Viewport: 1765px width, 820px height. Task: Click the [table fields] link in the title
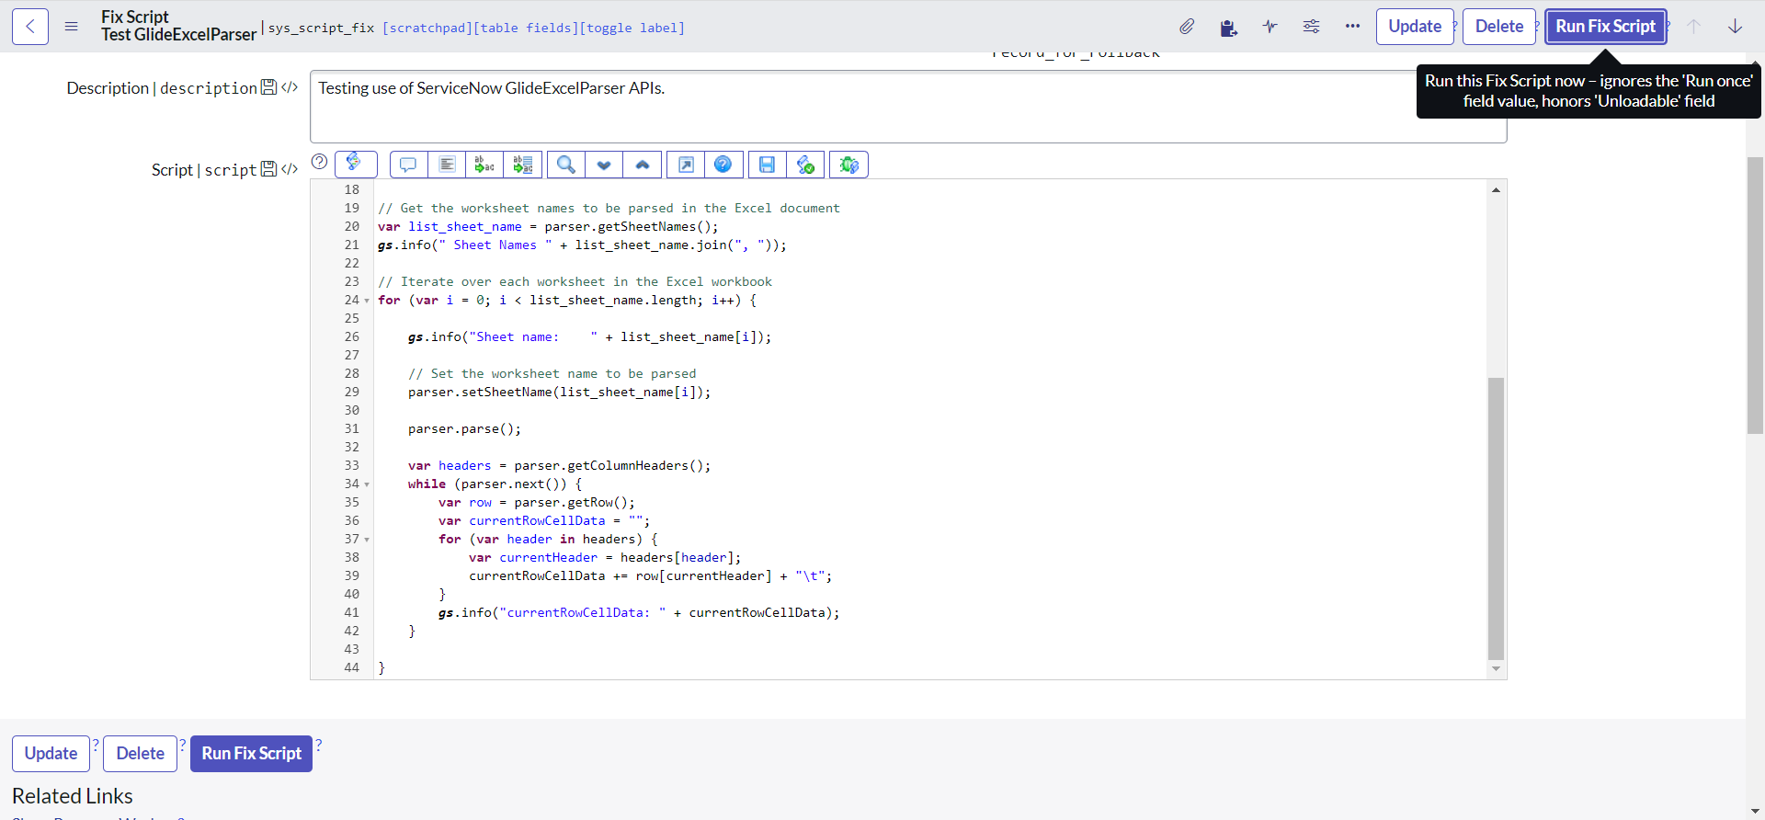pyautogui.click(x=525, y=28)
